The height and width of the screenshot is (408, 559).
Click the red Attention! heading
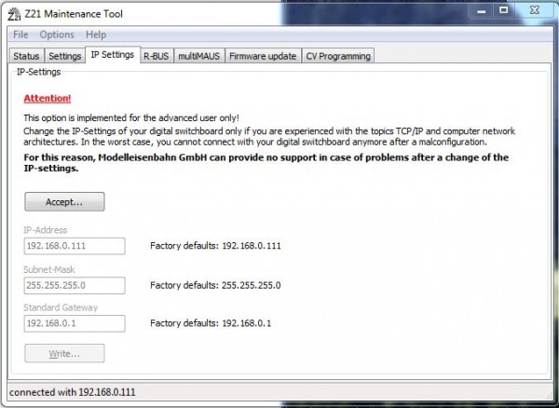coord(48,99)
